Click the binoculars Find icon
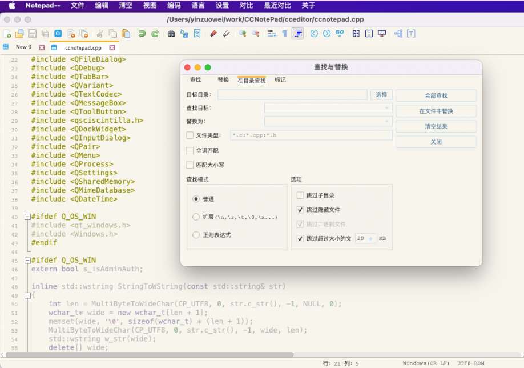The height and width of the screenshot is (368, 524). click(x=171, y=34)
